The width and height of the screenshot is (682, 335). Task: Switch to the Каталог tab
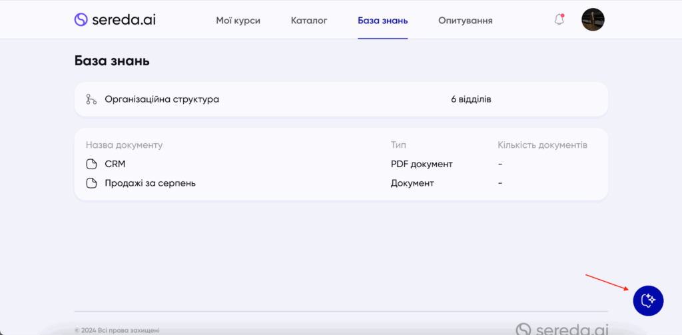(x=309, y=21)
